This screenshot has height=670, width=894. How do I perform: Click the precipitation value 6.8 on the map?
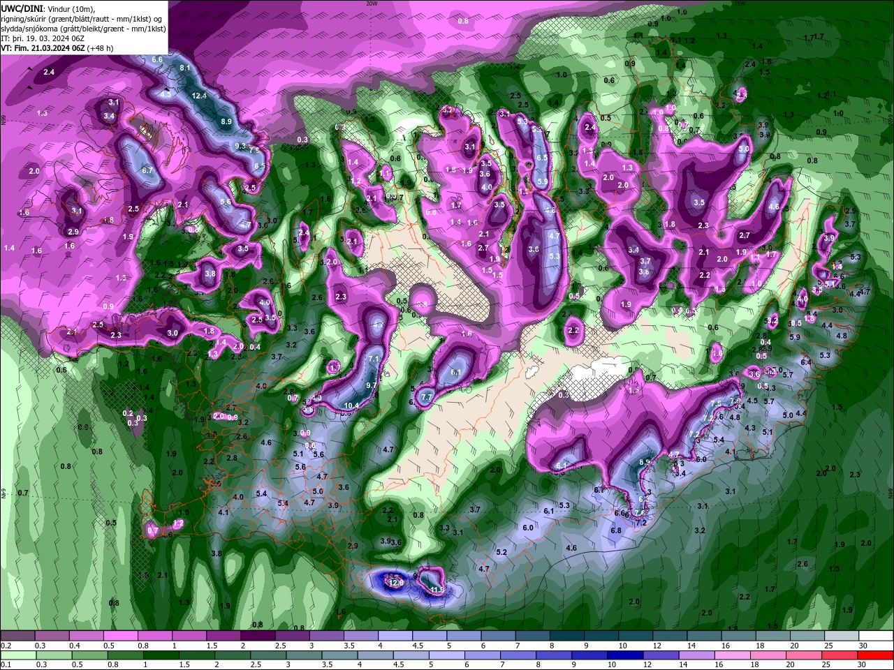coord(616,530)
